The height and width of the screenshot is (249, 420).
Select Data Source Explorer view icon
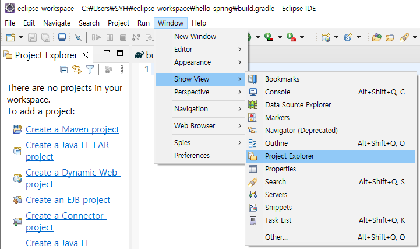[x=253, y=104]
